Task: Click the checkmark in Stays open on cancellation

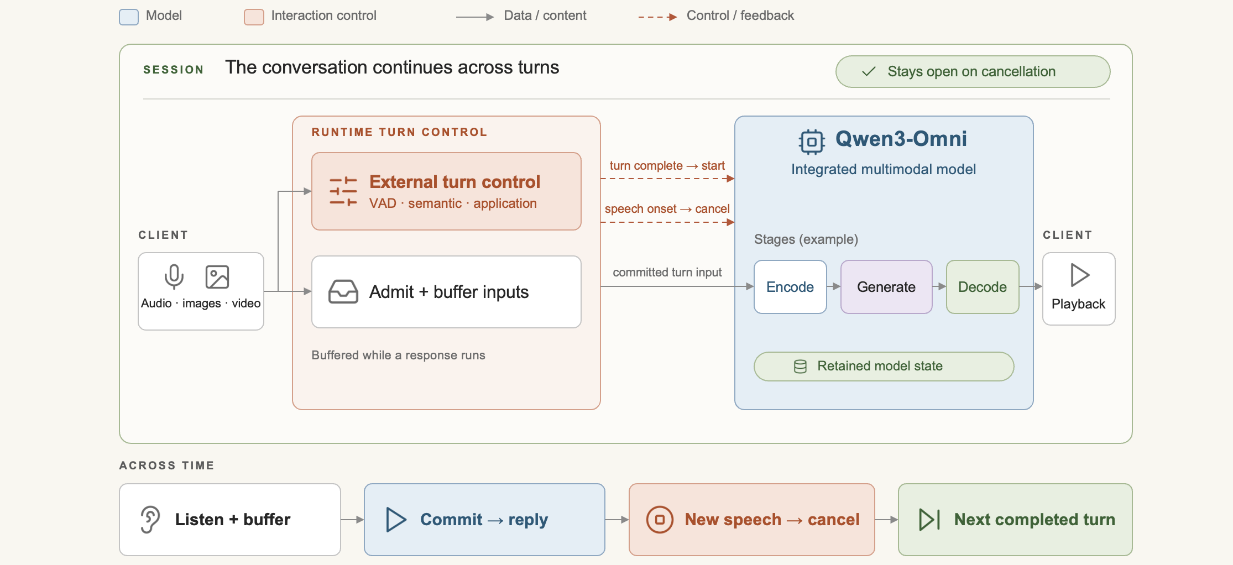Action: (x=869, y=71)
